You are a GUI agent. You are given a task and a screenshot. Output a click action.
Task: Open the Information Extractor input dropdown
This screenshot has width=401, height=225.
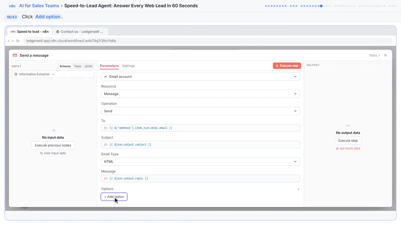53,74
